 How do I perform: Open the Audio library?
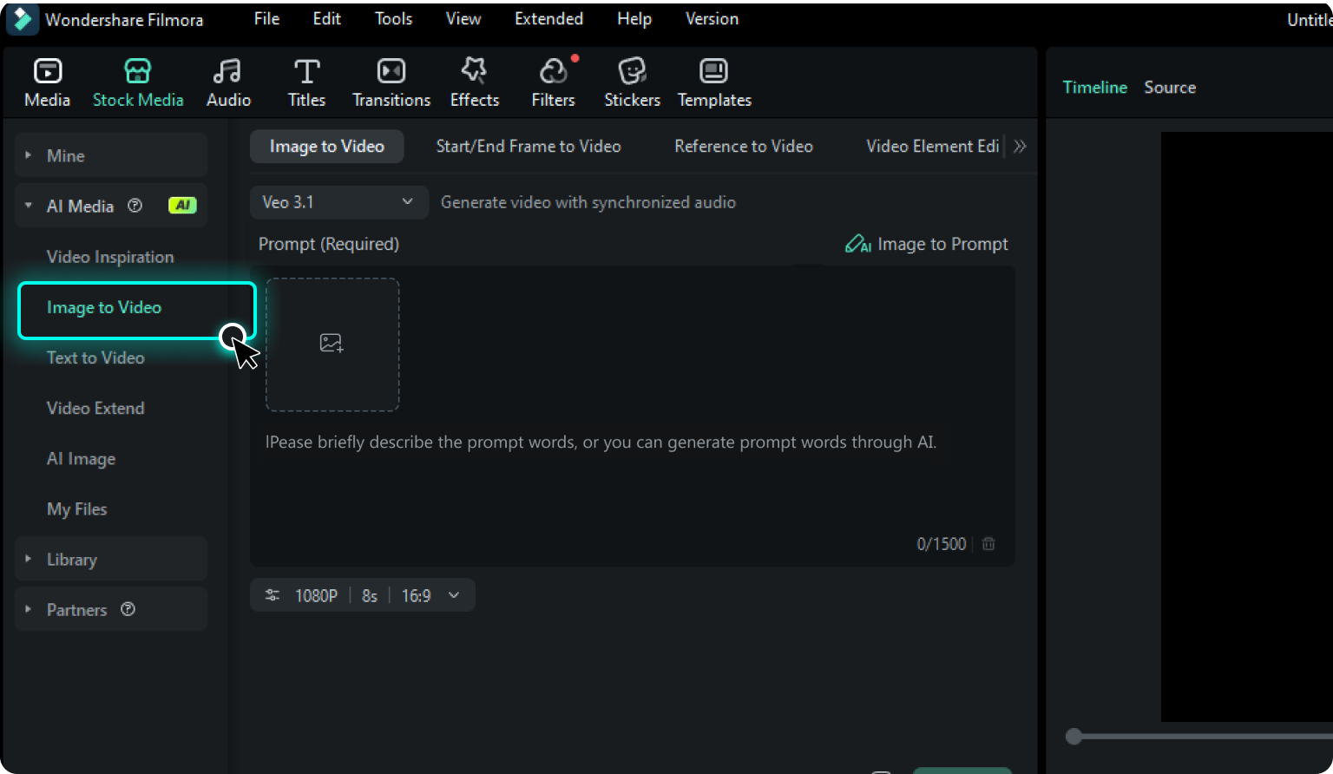[228, 82]
